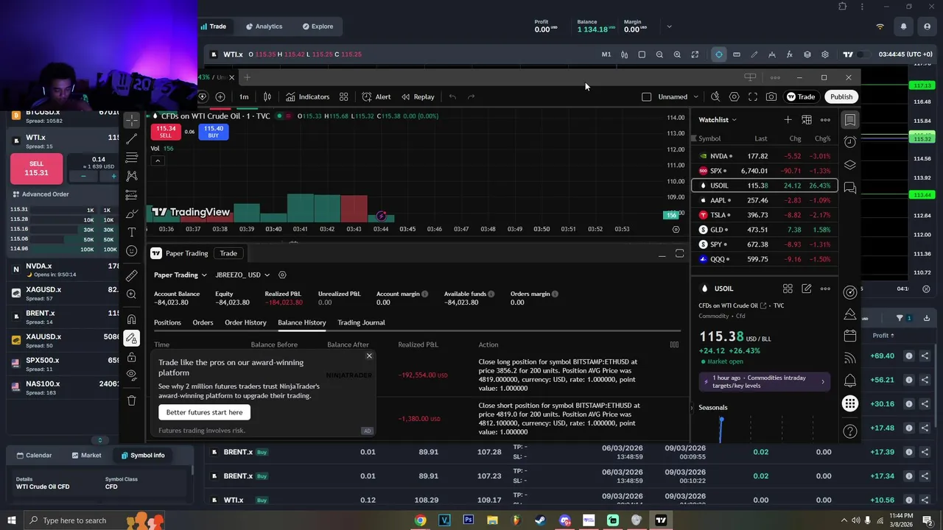943x530 pixels.
Task: Switch to the Trading Journal tab
Action: point(361,322)
